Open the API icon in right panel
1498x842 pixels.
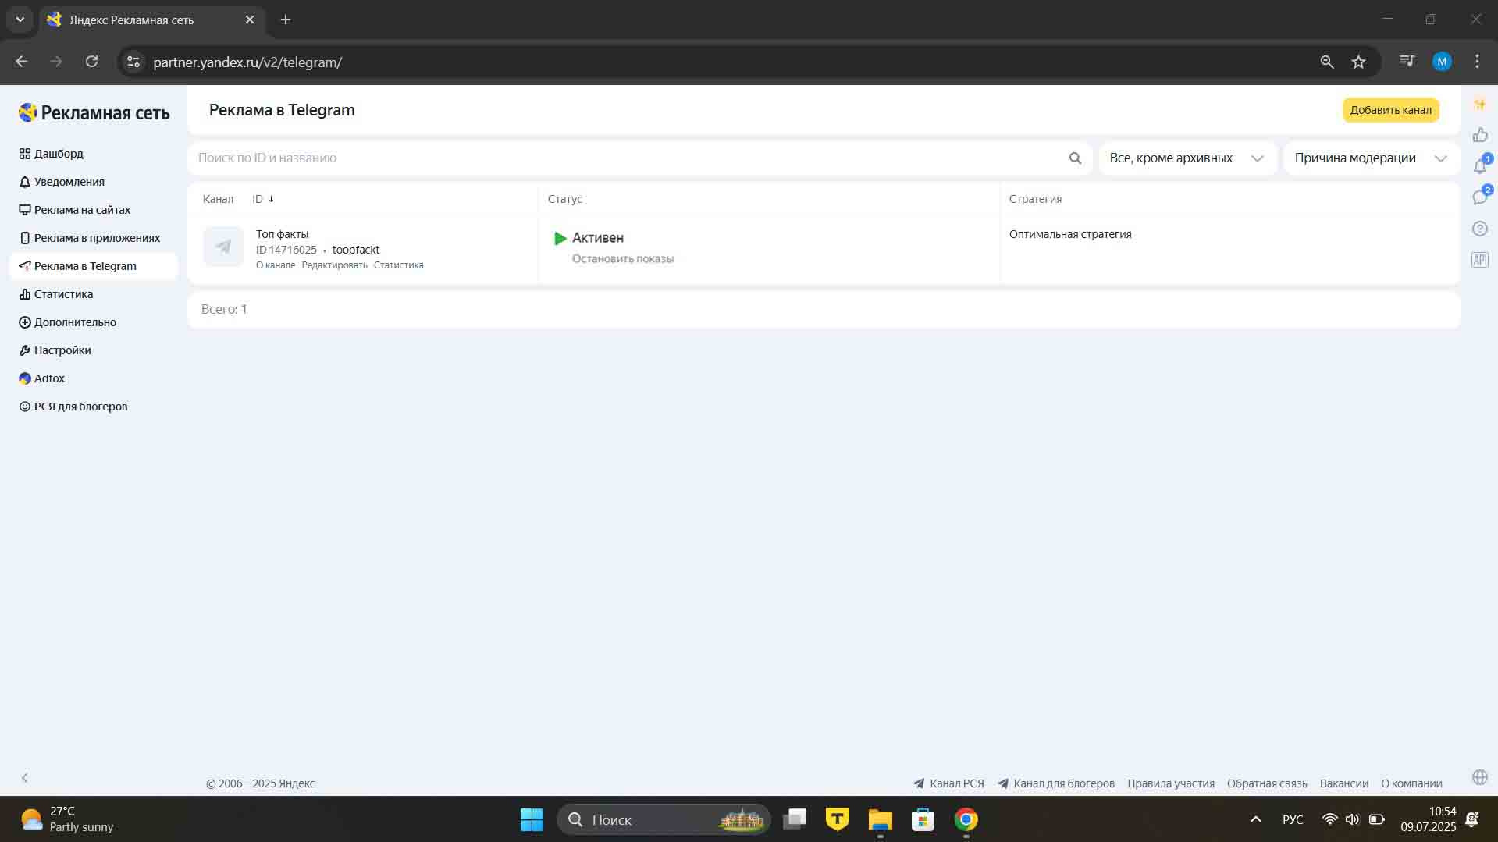(1480, 260)
